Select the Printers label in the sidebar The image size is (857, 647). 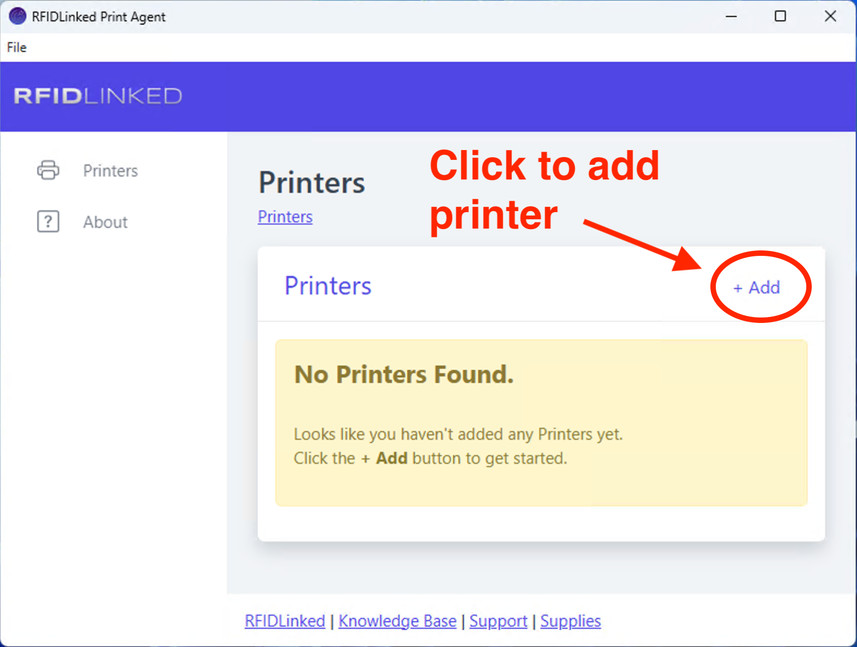pyautogui.click(x=110, y=171)
